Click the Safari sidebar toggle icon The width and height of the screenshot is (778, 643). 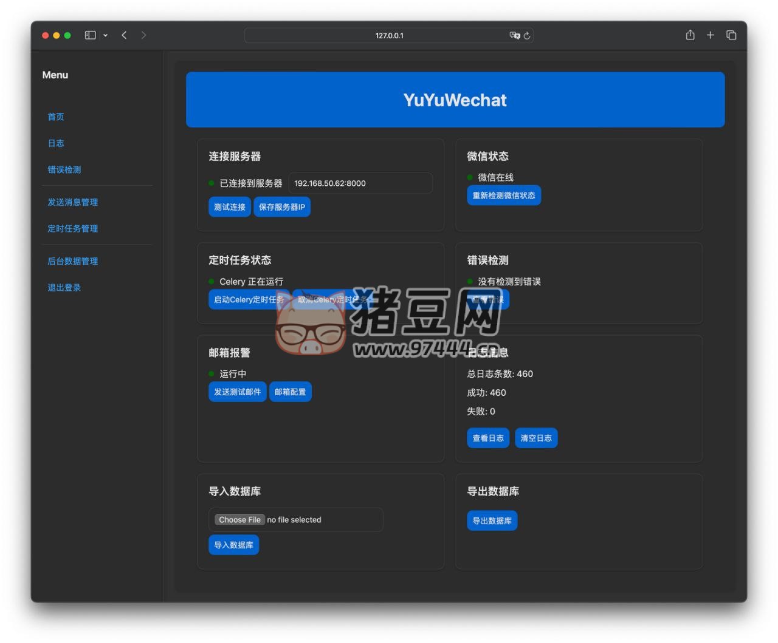[x=90, y=35]
